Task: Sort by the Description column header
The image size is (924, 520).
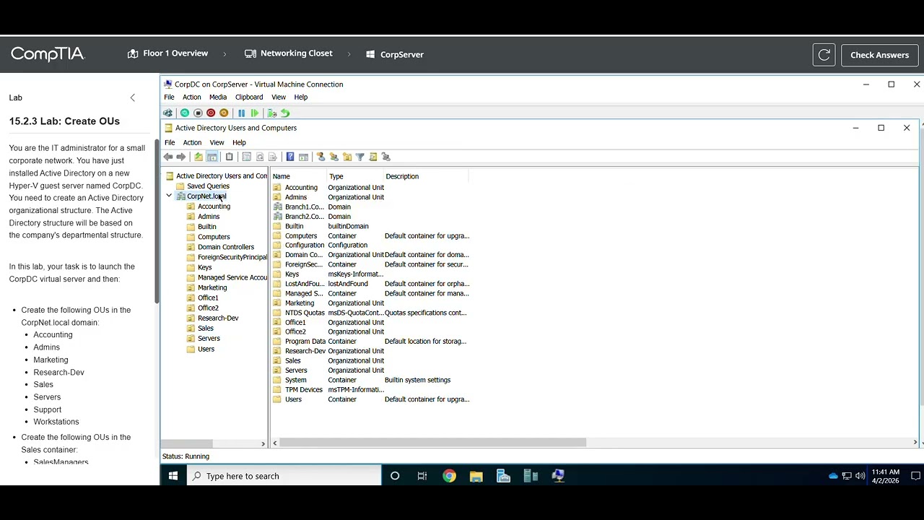Action: (x=426, y=176)
